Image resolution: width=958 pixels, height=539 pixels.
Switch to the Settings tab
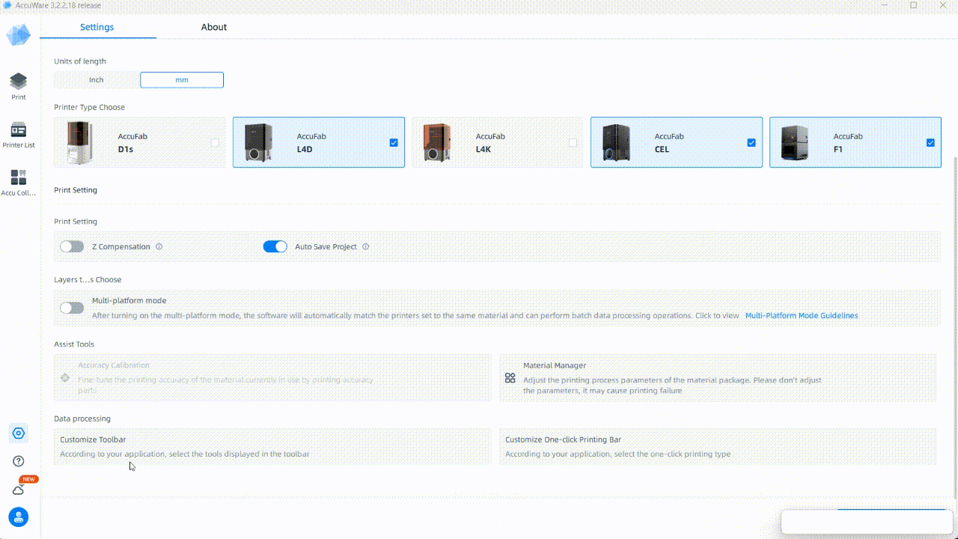tap(97, 27)
